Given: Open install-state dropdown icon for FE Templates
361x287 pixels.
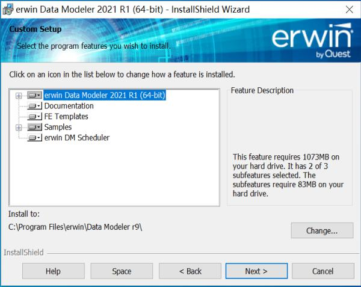Looking at the screenshot, I should click(34, 117).
